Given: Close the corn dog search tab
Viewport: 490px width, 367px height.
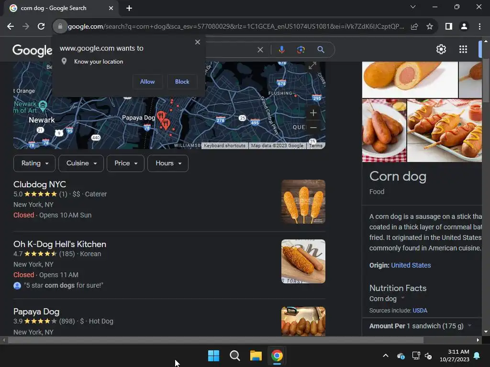Looking at the screenshot, I should (111, 8).
